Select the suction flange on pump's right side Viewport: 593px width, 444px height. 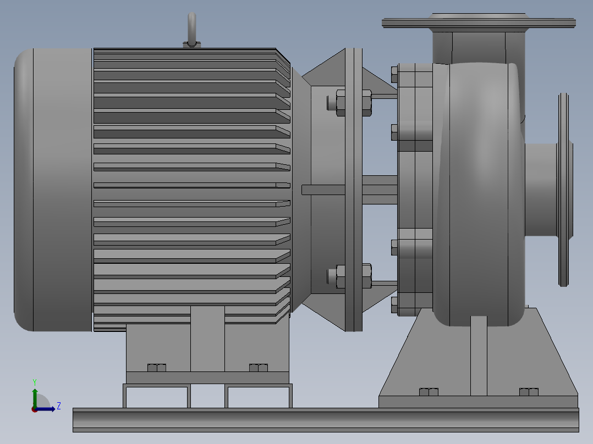(563, 190)
